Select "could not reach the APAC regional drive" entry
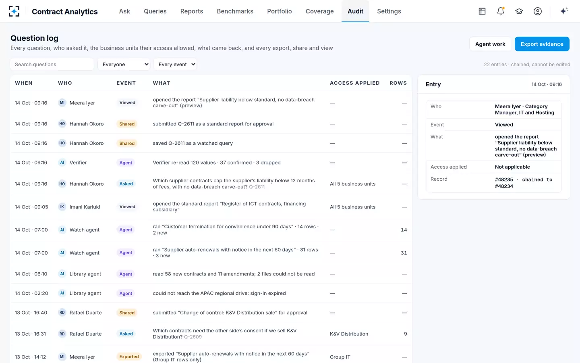 click(x=211, y=293)
